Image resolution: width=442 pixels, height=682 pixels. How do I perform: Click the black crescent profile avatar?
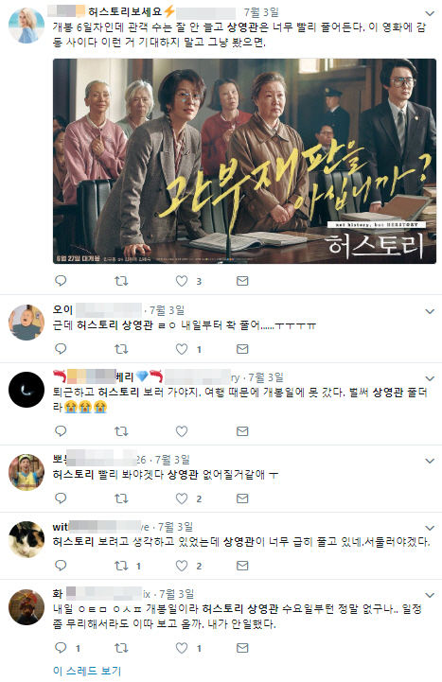click(x=27, y=390)
